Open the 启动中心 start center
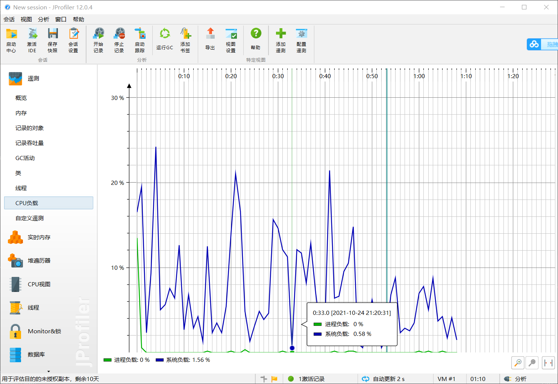Screen dimensions: 558x384 pos(11,40)
